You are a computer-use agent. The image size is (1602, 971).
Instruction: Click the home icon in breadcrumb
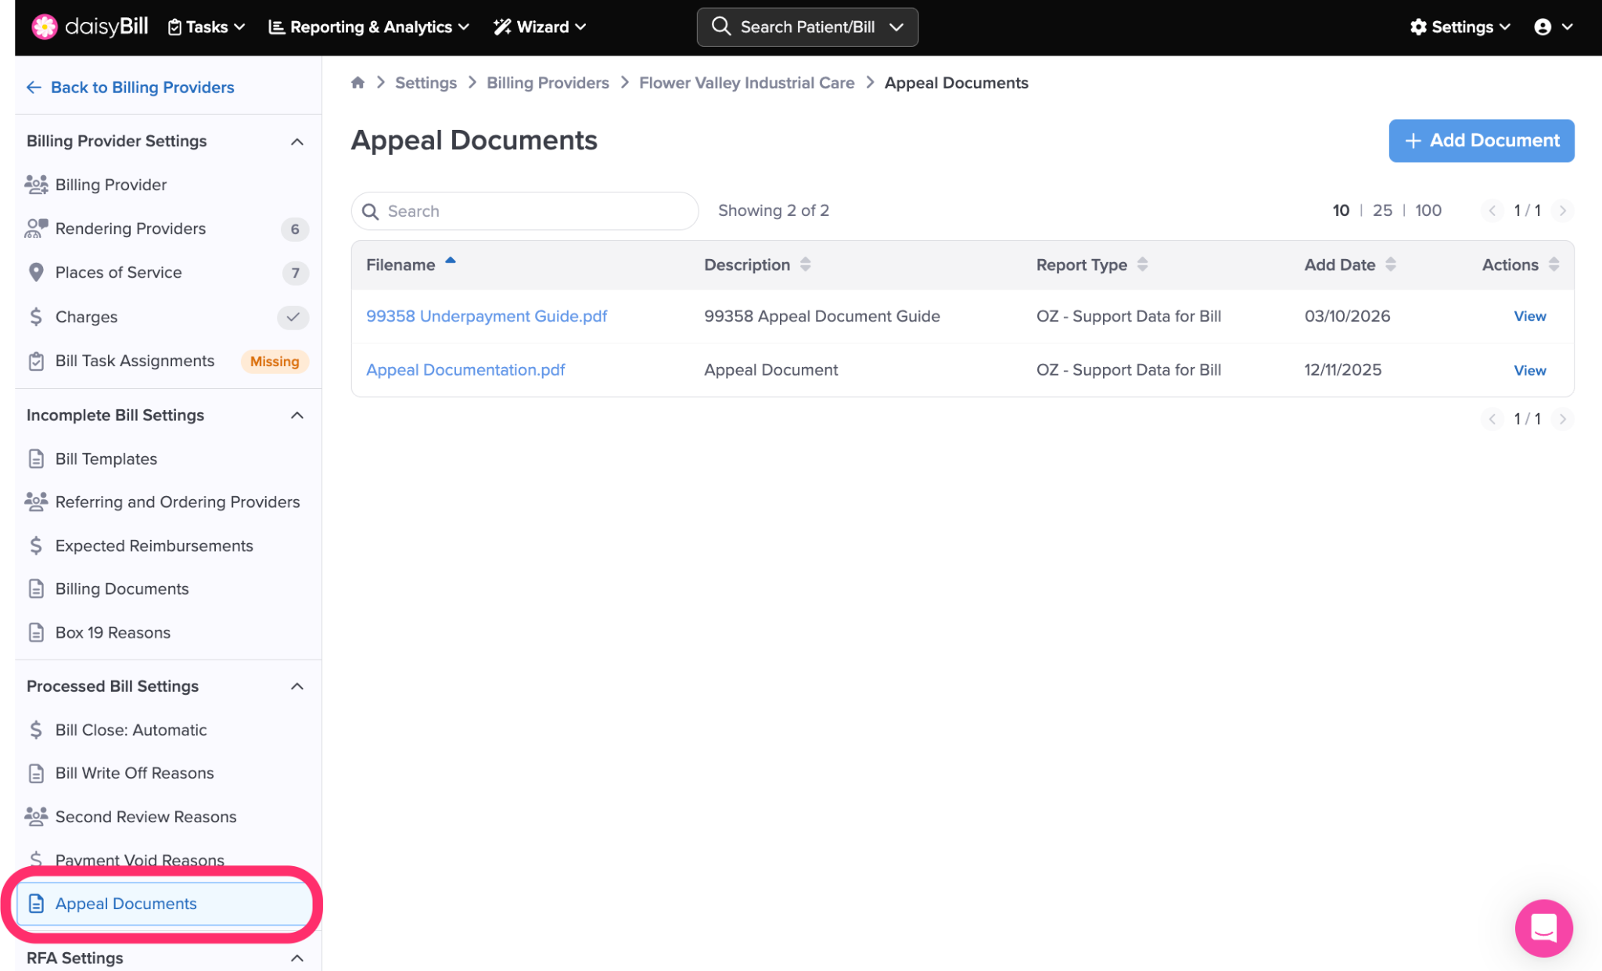(x=357, y=83)
